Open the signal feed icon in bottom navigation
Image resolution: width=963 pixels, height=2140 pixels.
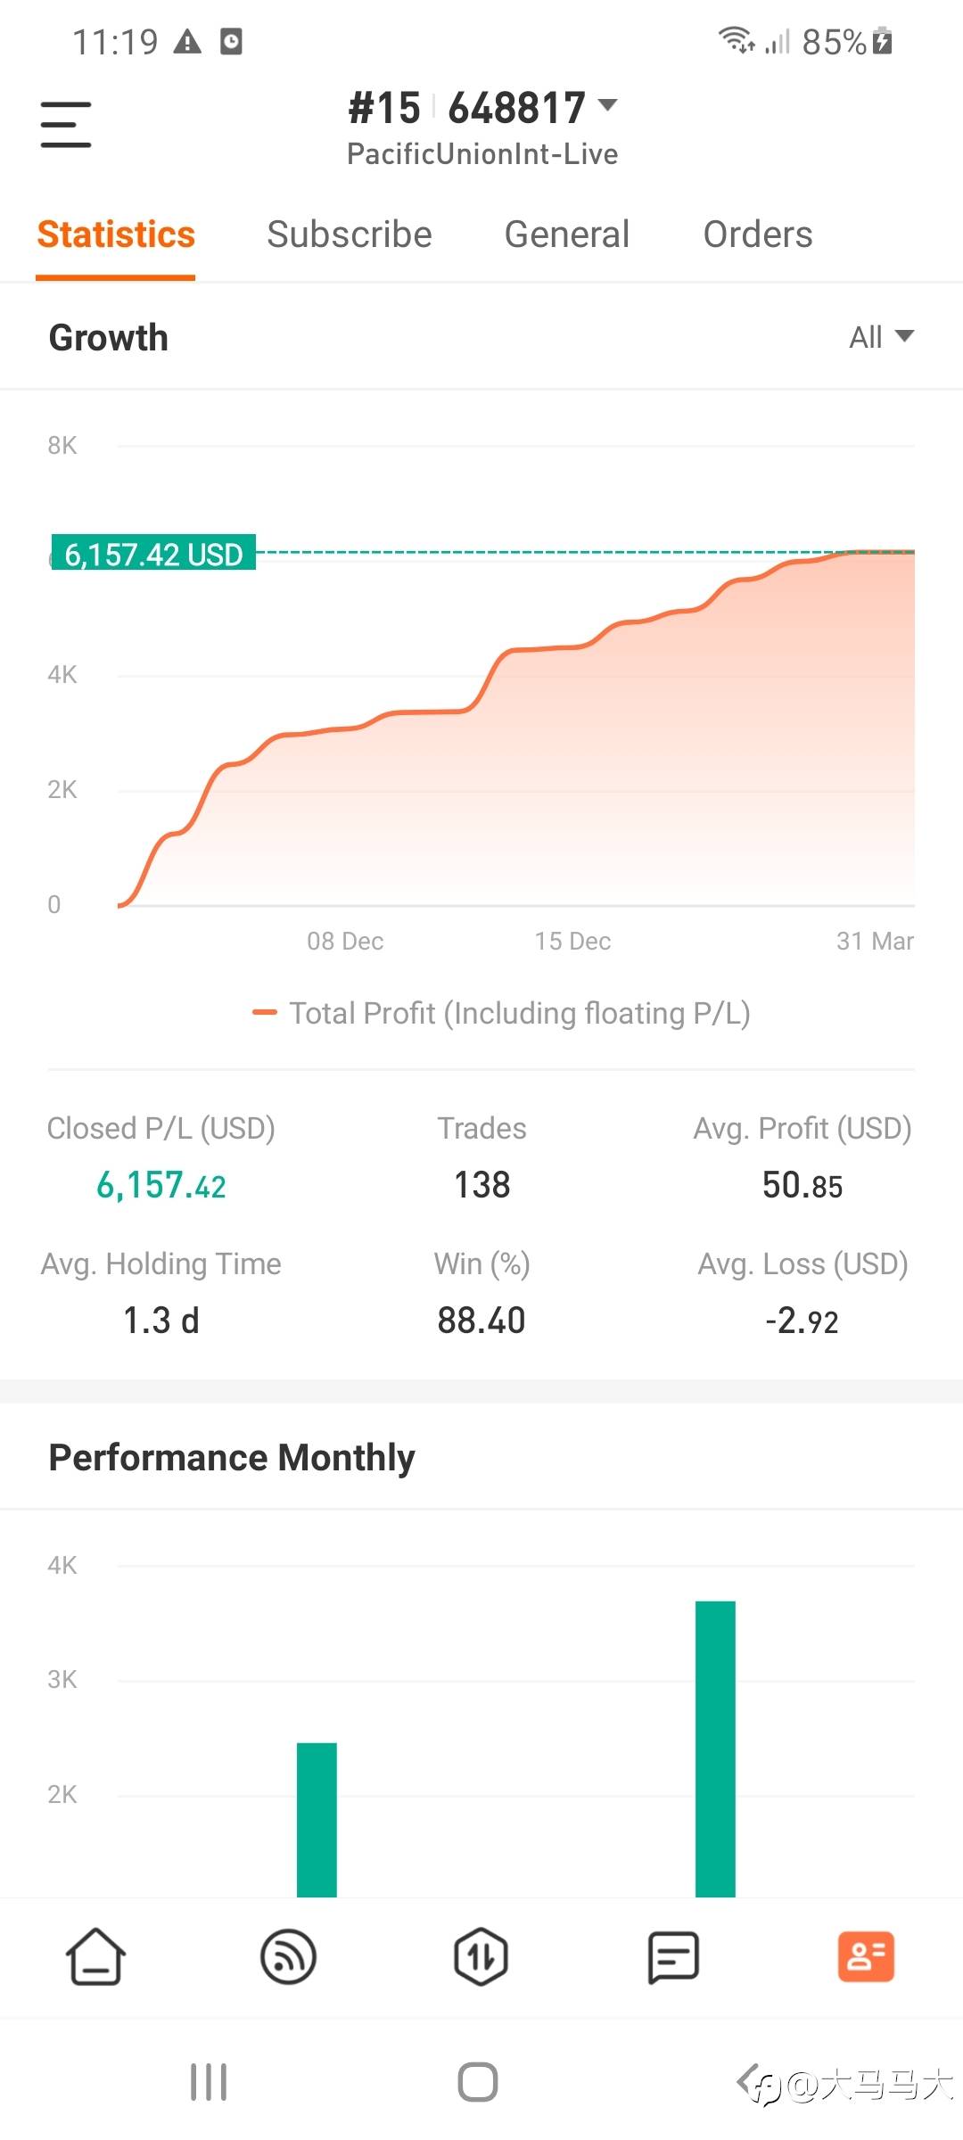[288, 1957]
